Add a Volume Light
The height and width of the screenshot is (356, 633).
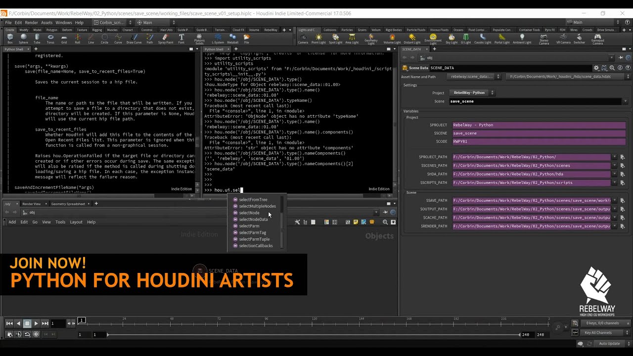(392, 39)
